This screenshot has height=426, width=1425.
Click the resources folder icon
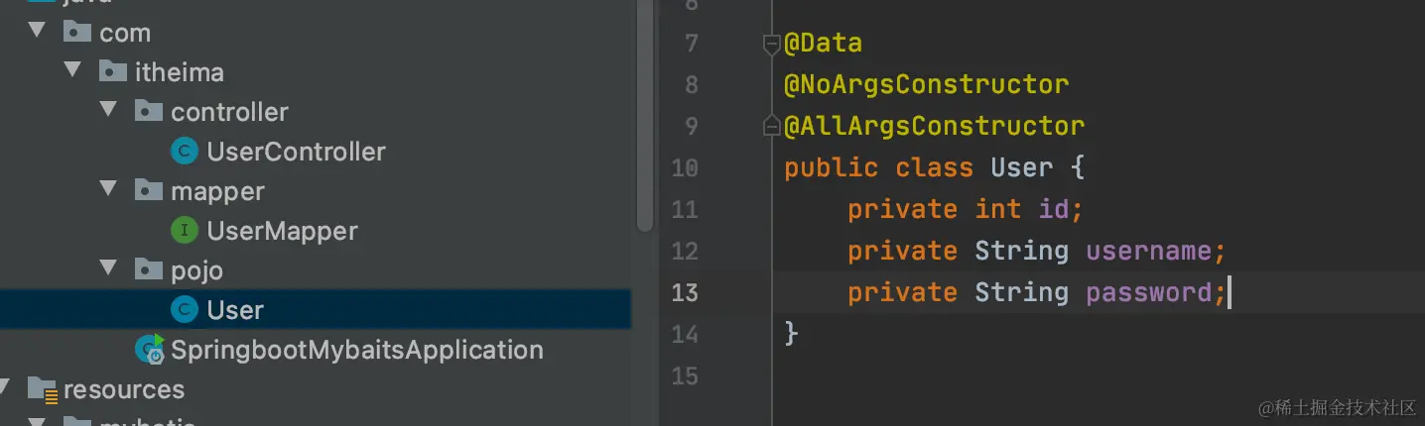(42, 389)
